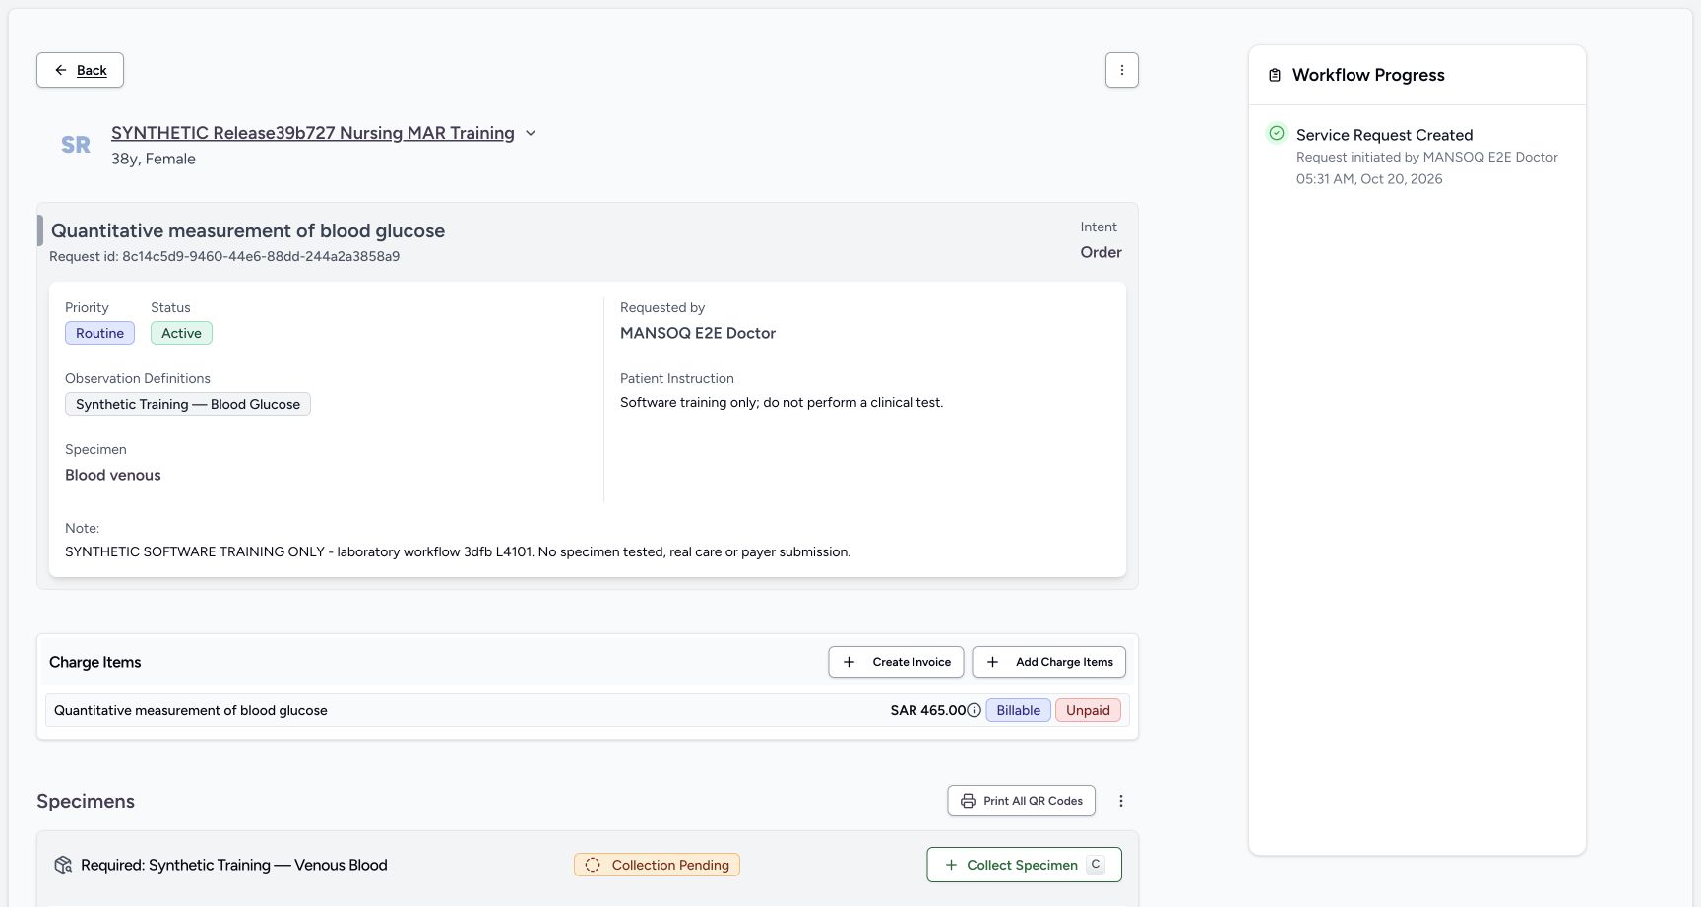Viewport: 1701px width, 907px height.
Task: Click the SAR 465.00 amount
Action: (x=927, y=710)
